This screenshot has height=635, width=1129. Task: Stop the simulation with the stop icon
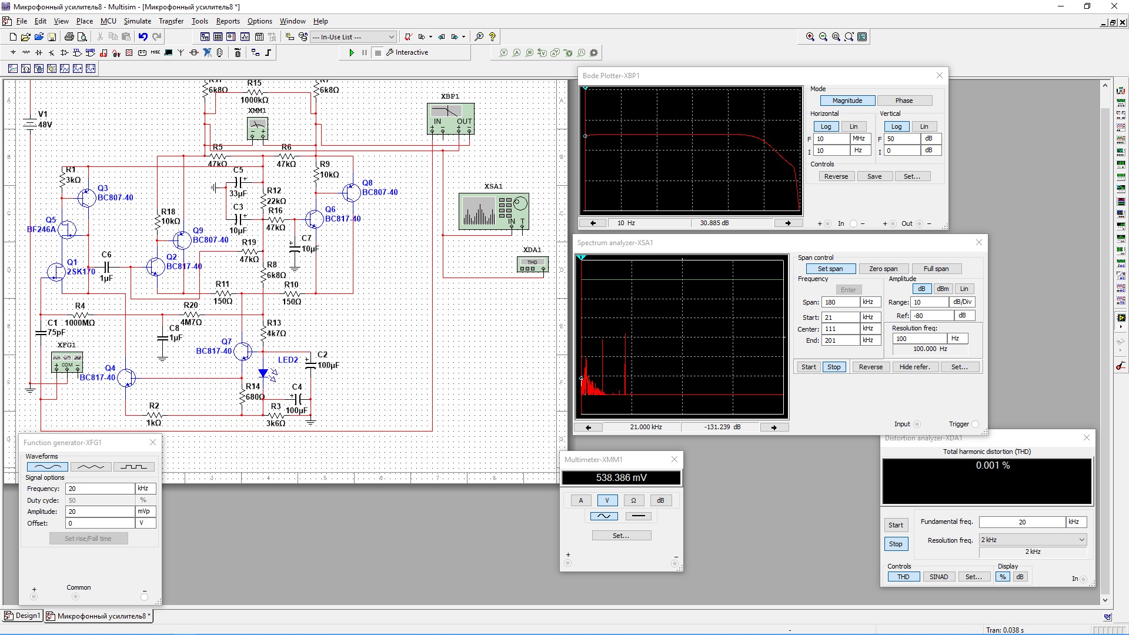pyautogui.click(x=378, y=53)
